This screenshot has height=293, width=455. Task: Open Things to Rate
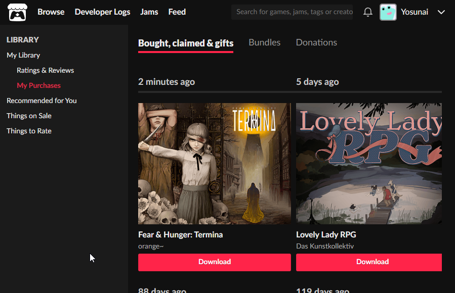29,131
